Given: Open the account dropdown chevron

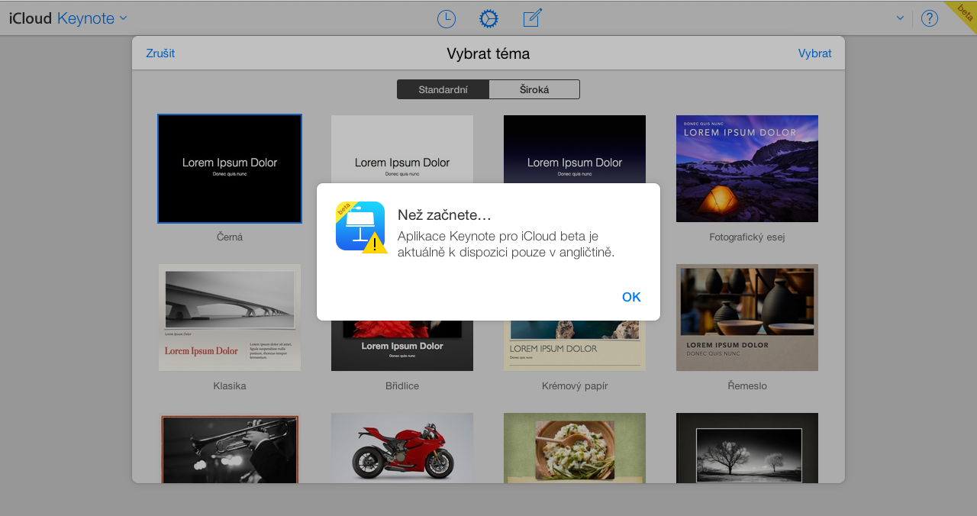Looking at the screenshot, I should [x=900, y=18].
